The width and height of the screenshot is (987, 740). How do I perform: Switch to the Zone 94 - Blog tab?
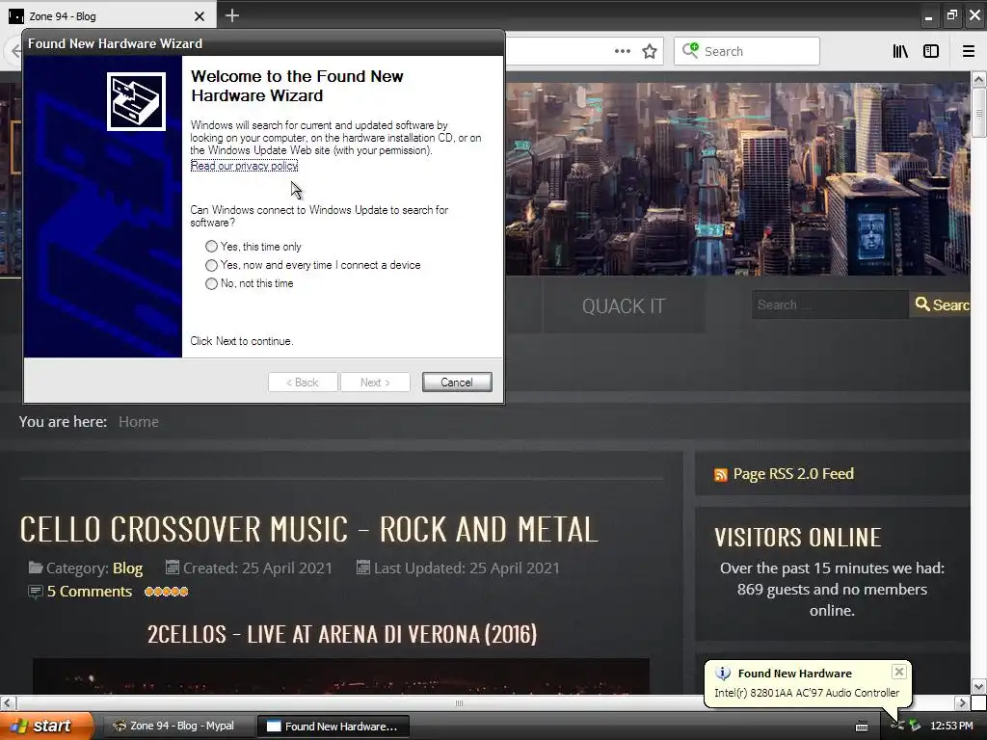tap(107, 16)
